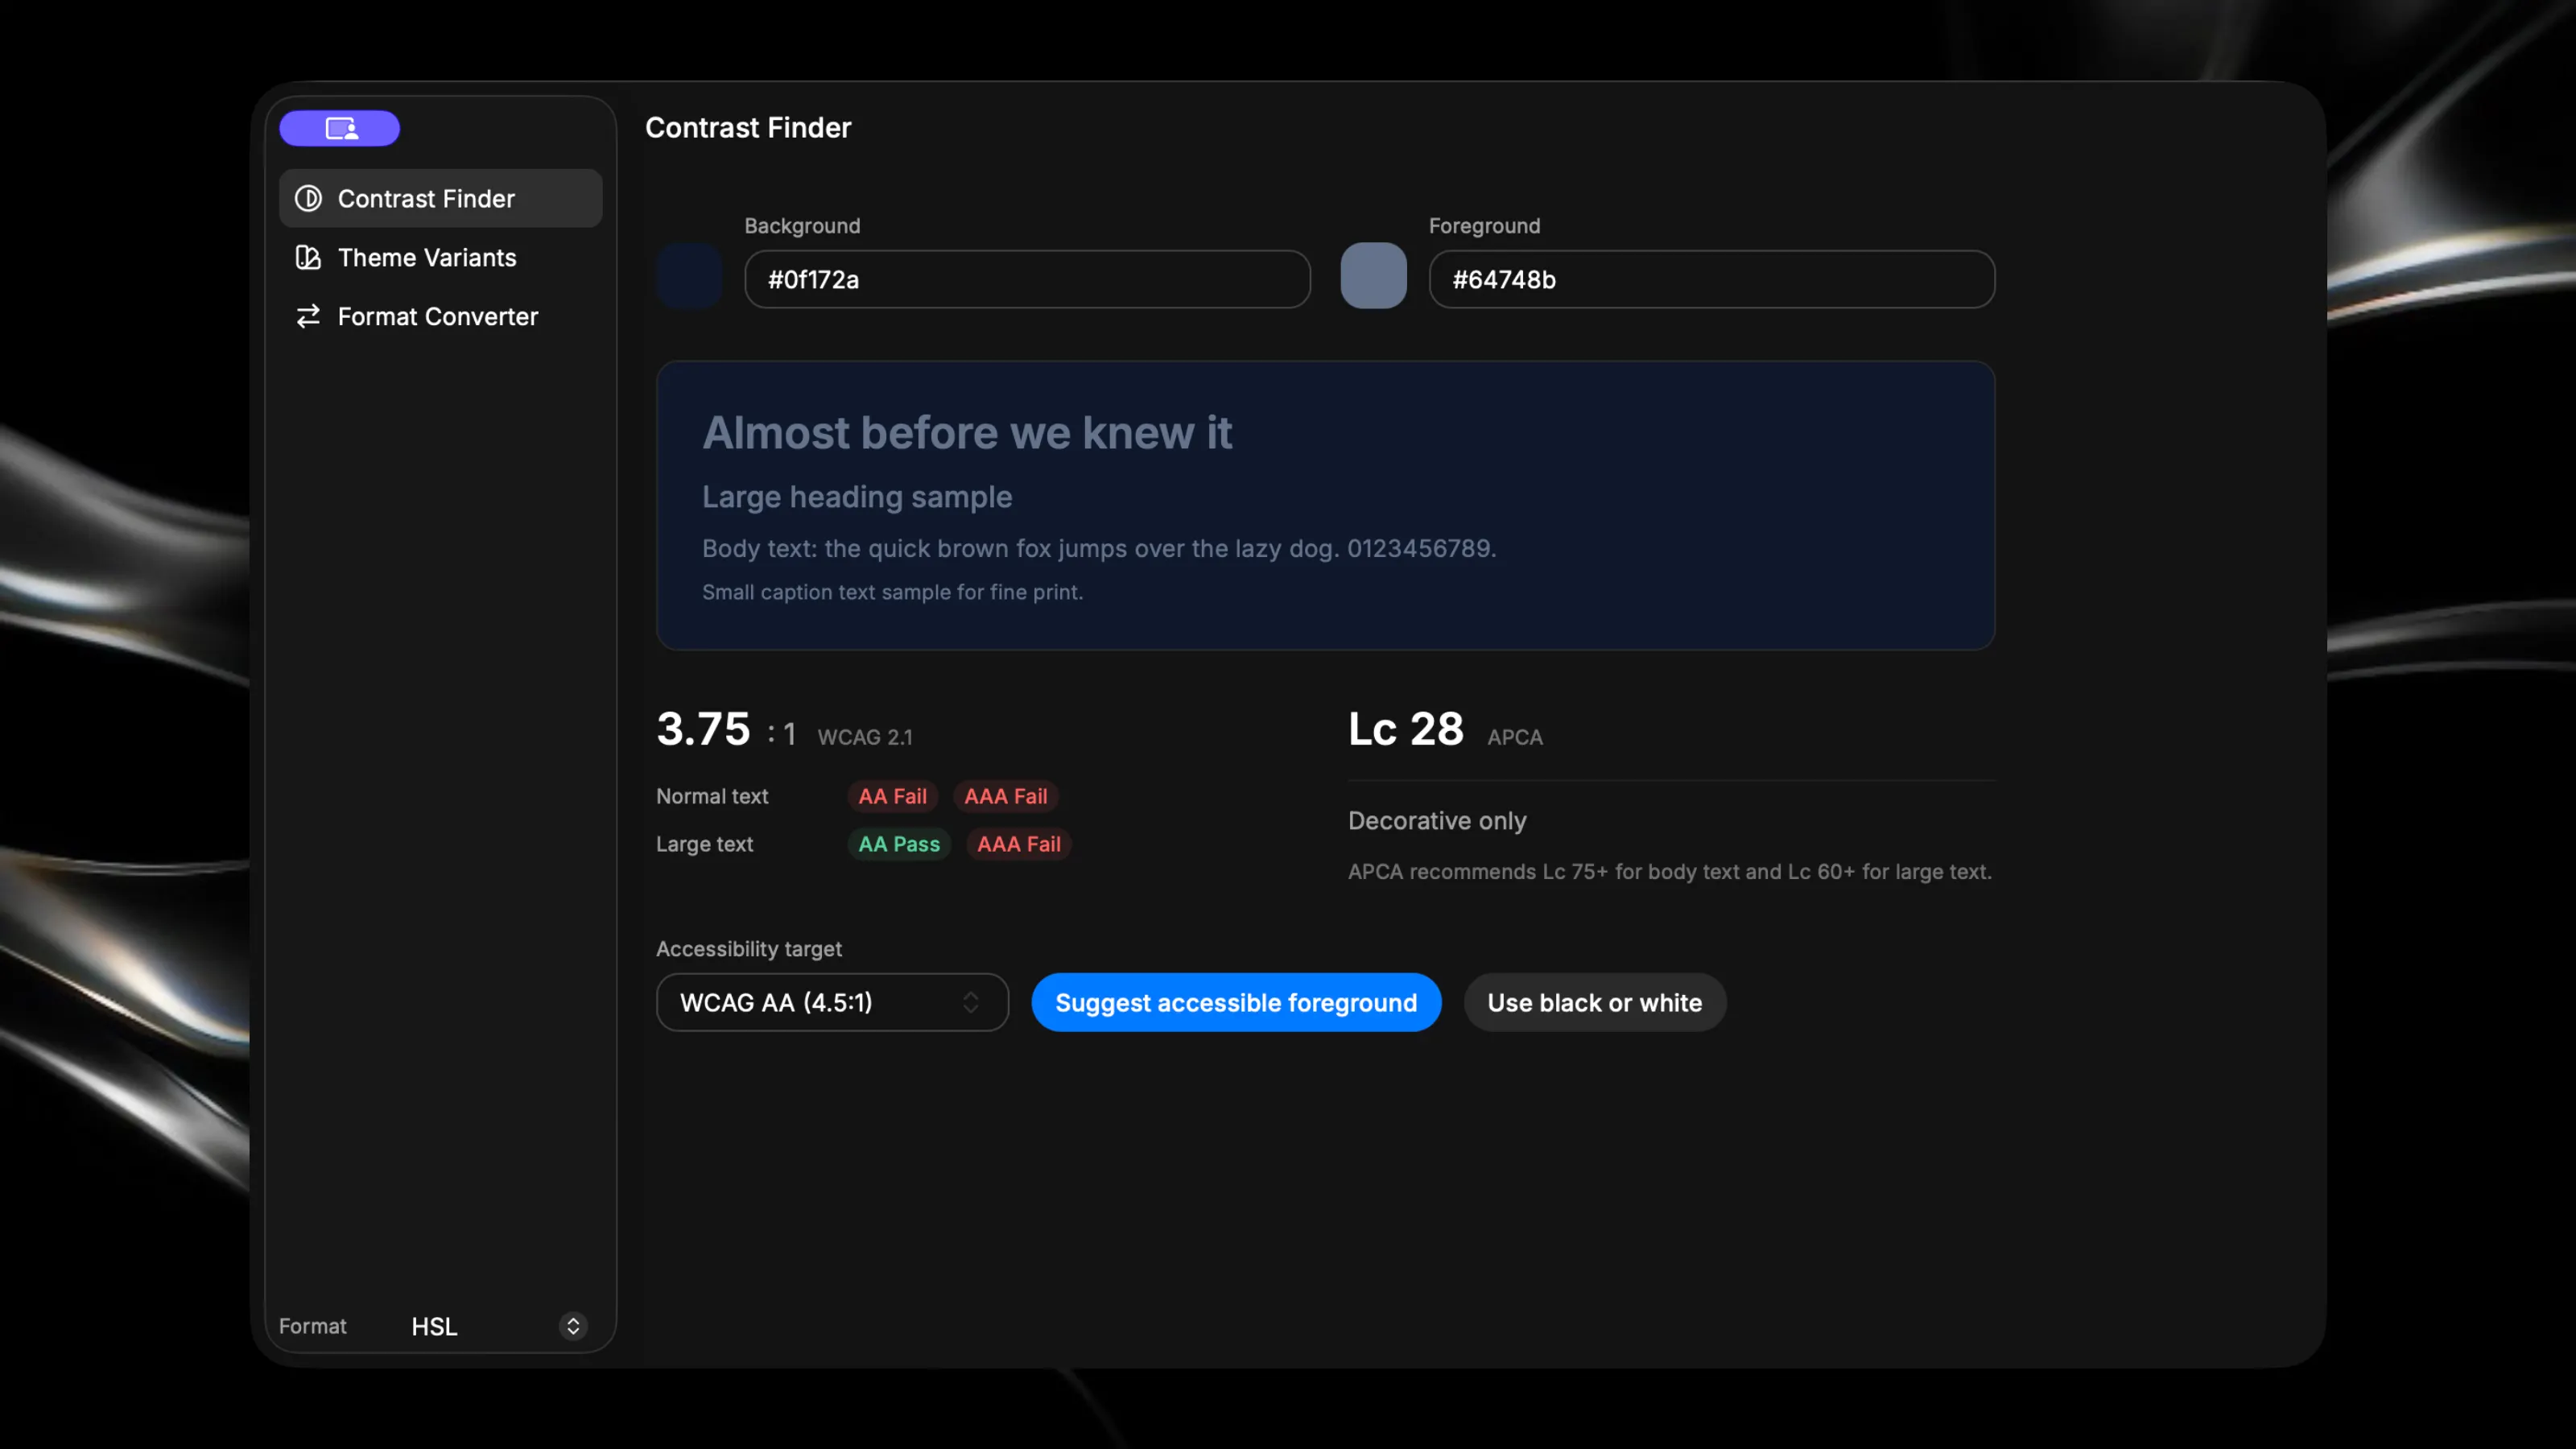This screenshot has height=1449, width=2576.
Task: Click Use black or white button
Action: [x=1594, y=1002]
